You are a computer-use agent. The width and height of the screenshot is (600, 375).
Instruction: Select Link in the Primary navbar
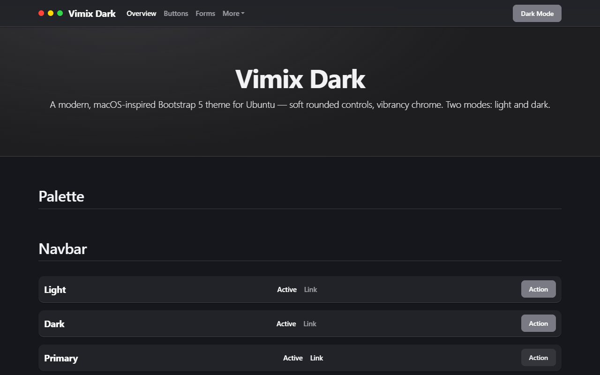pyautogui.click(x=317, y=358)
